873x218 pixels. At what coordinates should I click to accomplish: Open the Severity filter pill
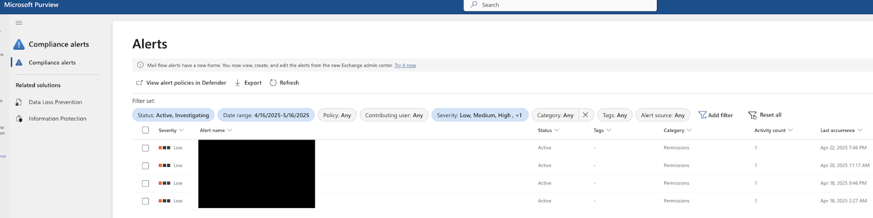[x=480, y=115]
